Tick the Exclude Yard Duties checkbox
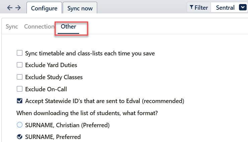Viewport: 248px width, 142px height. pyautogui.click(x=19, y=65)
